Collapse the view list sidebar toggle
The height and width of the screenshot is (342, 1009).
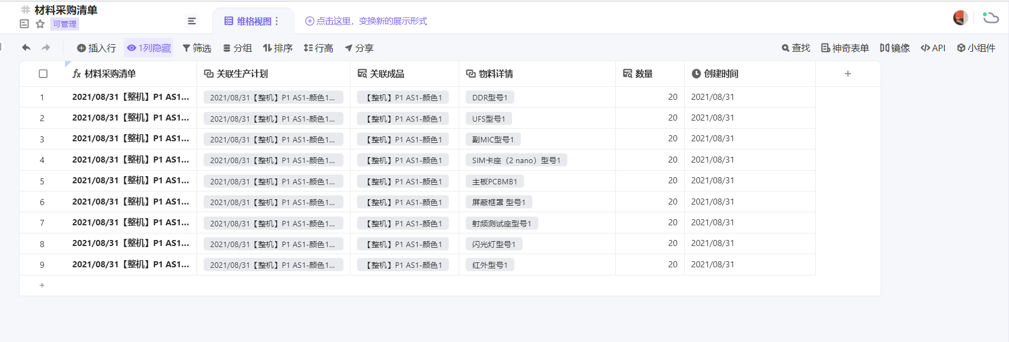click(x=192, y=21)
